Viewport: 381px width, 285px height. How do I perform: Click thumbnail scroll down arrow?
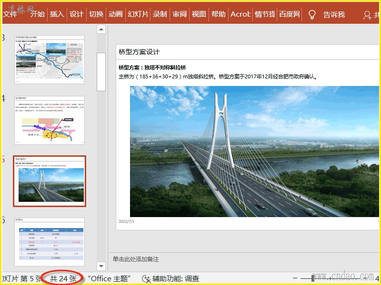(101, 266)
